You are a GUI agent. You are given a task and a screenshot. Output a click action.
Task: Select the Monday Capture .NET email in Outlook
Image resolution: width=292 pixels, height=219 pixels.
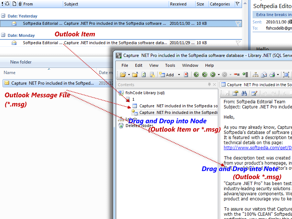(x=121, y=43)
